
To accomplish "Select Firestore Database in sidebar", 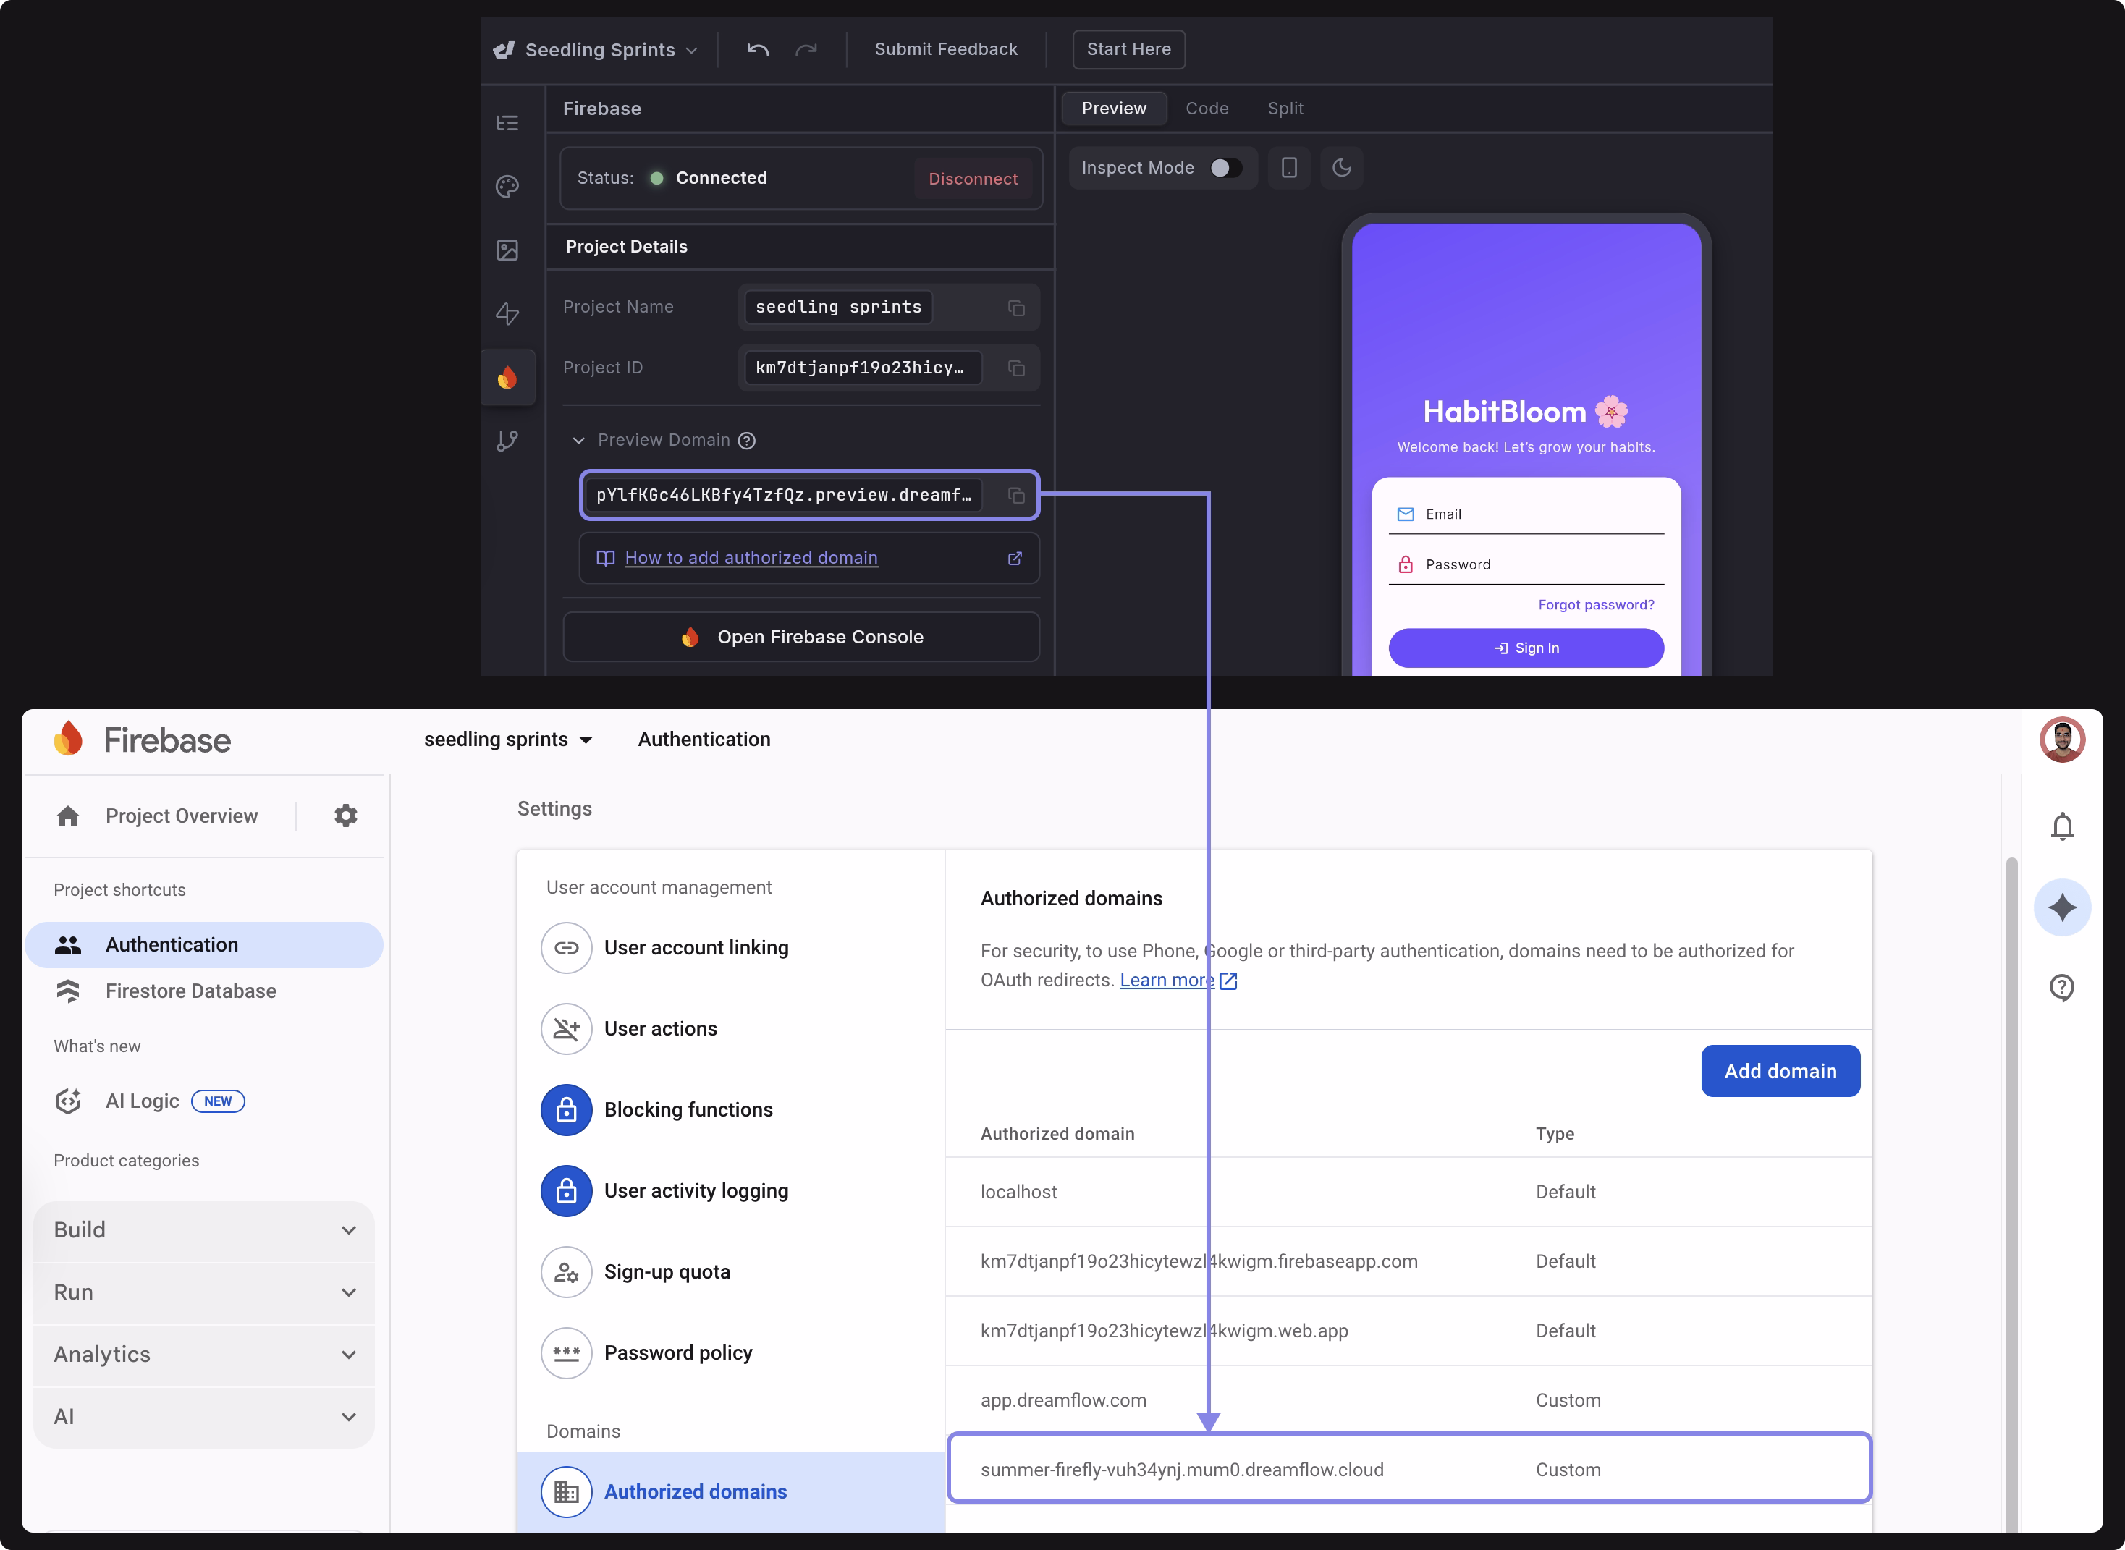I will pyautogui.click(x=190, y=991).
